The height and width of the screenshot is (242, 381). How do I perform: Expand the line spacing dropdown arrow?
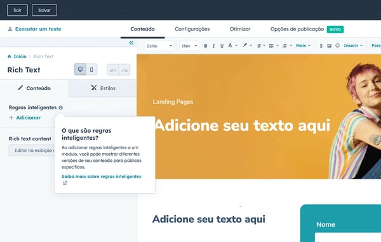pyautogui.click(x=291, y=46)
